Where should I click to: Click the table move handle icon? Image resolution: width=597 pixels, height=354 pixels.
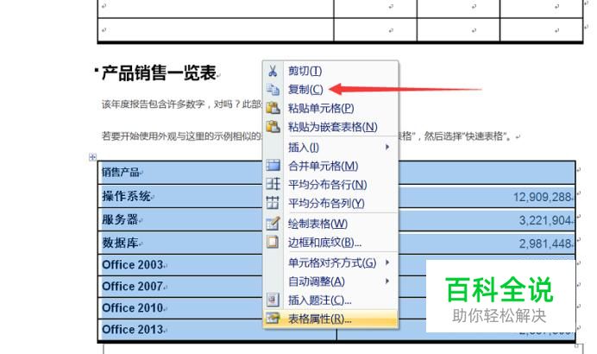[x=92, y=157]
